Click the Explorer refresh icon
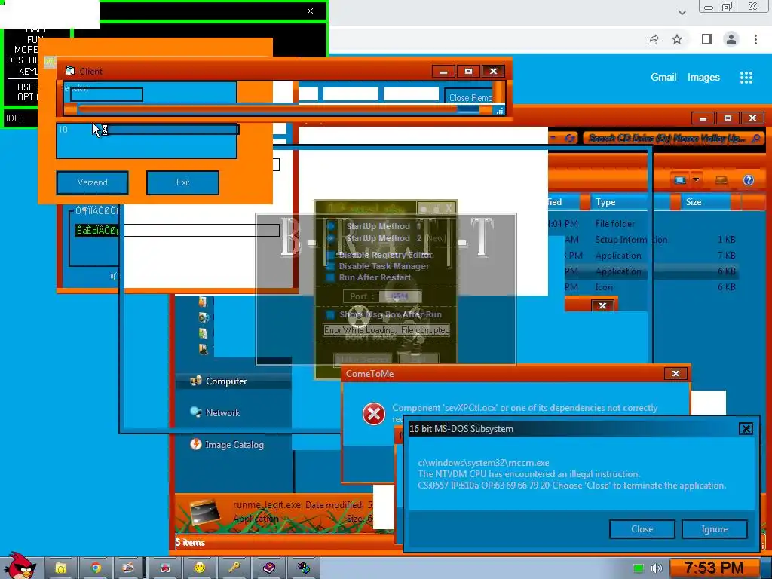The width and height of the screenshot is (772, 579). tap(570, 139)
